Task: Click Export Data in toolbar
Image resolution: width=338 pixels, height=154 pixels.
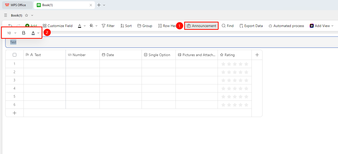Action: [251, 26]
